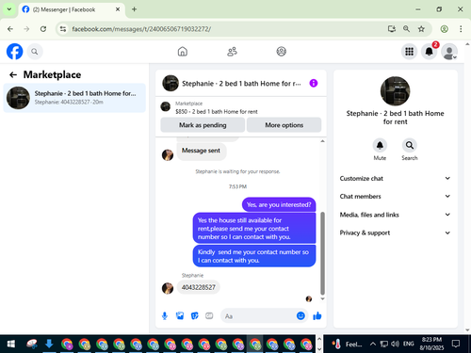This screenshot has width=471, height=353.
Task: Click More options button
Action: 284,125
